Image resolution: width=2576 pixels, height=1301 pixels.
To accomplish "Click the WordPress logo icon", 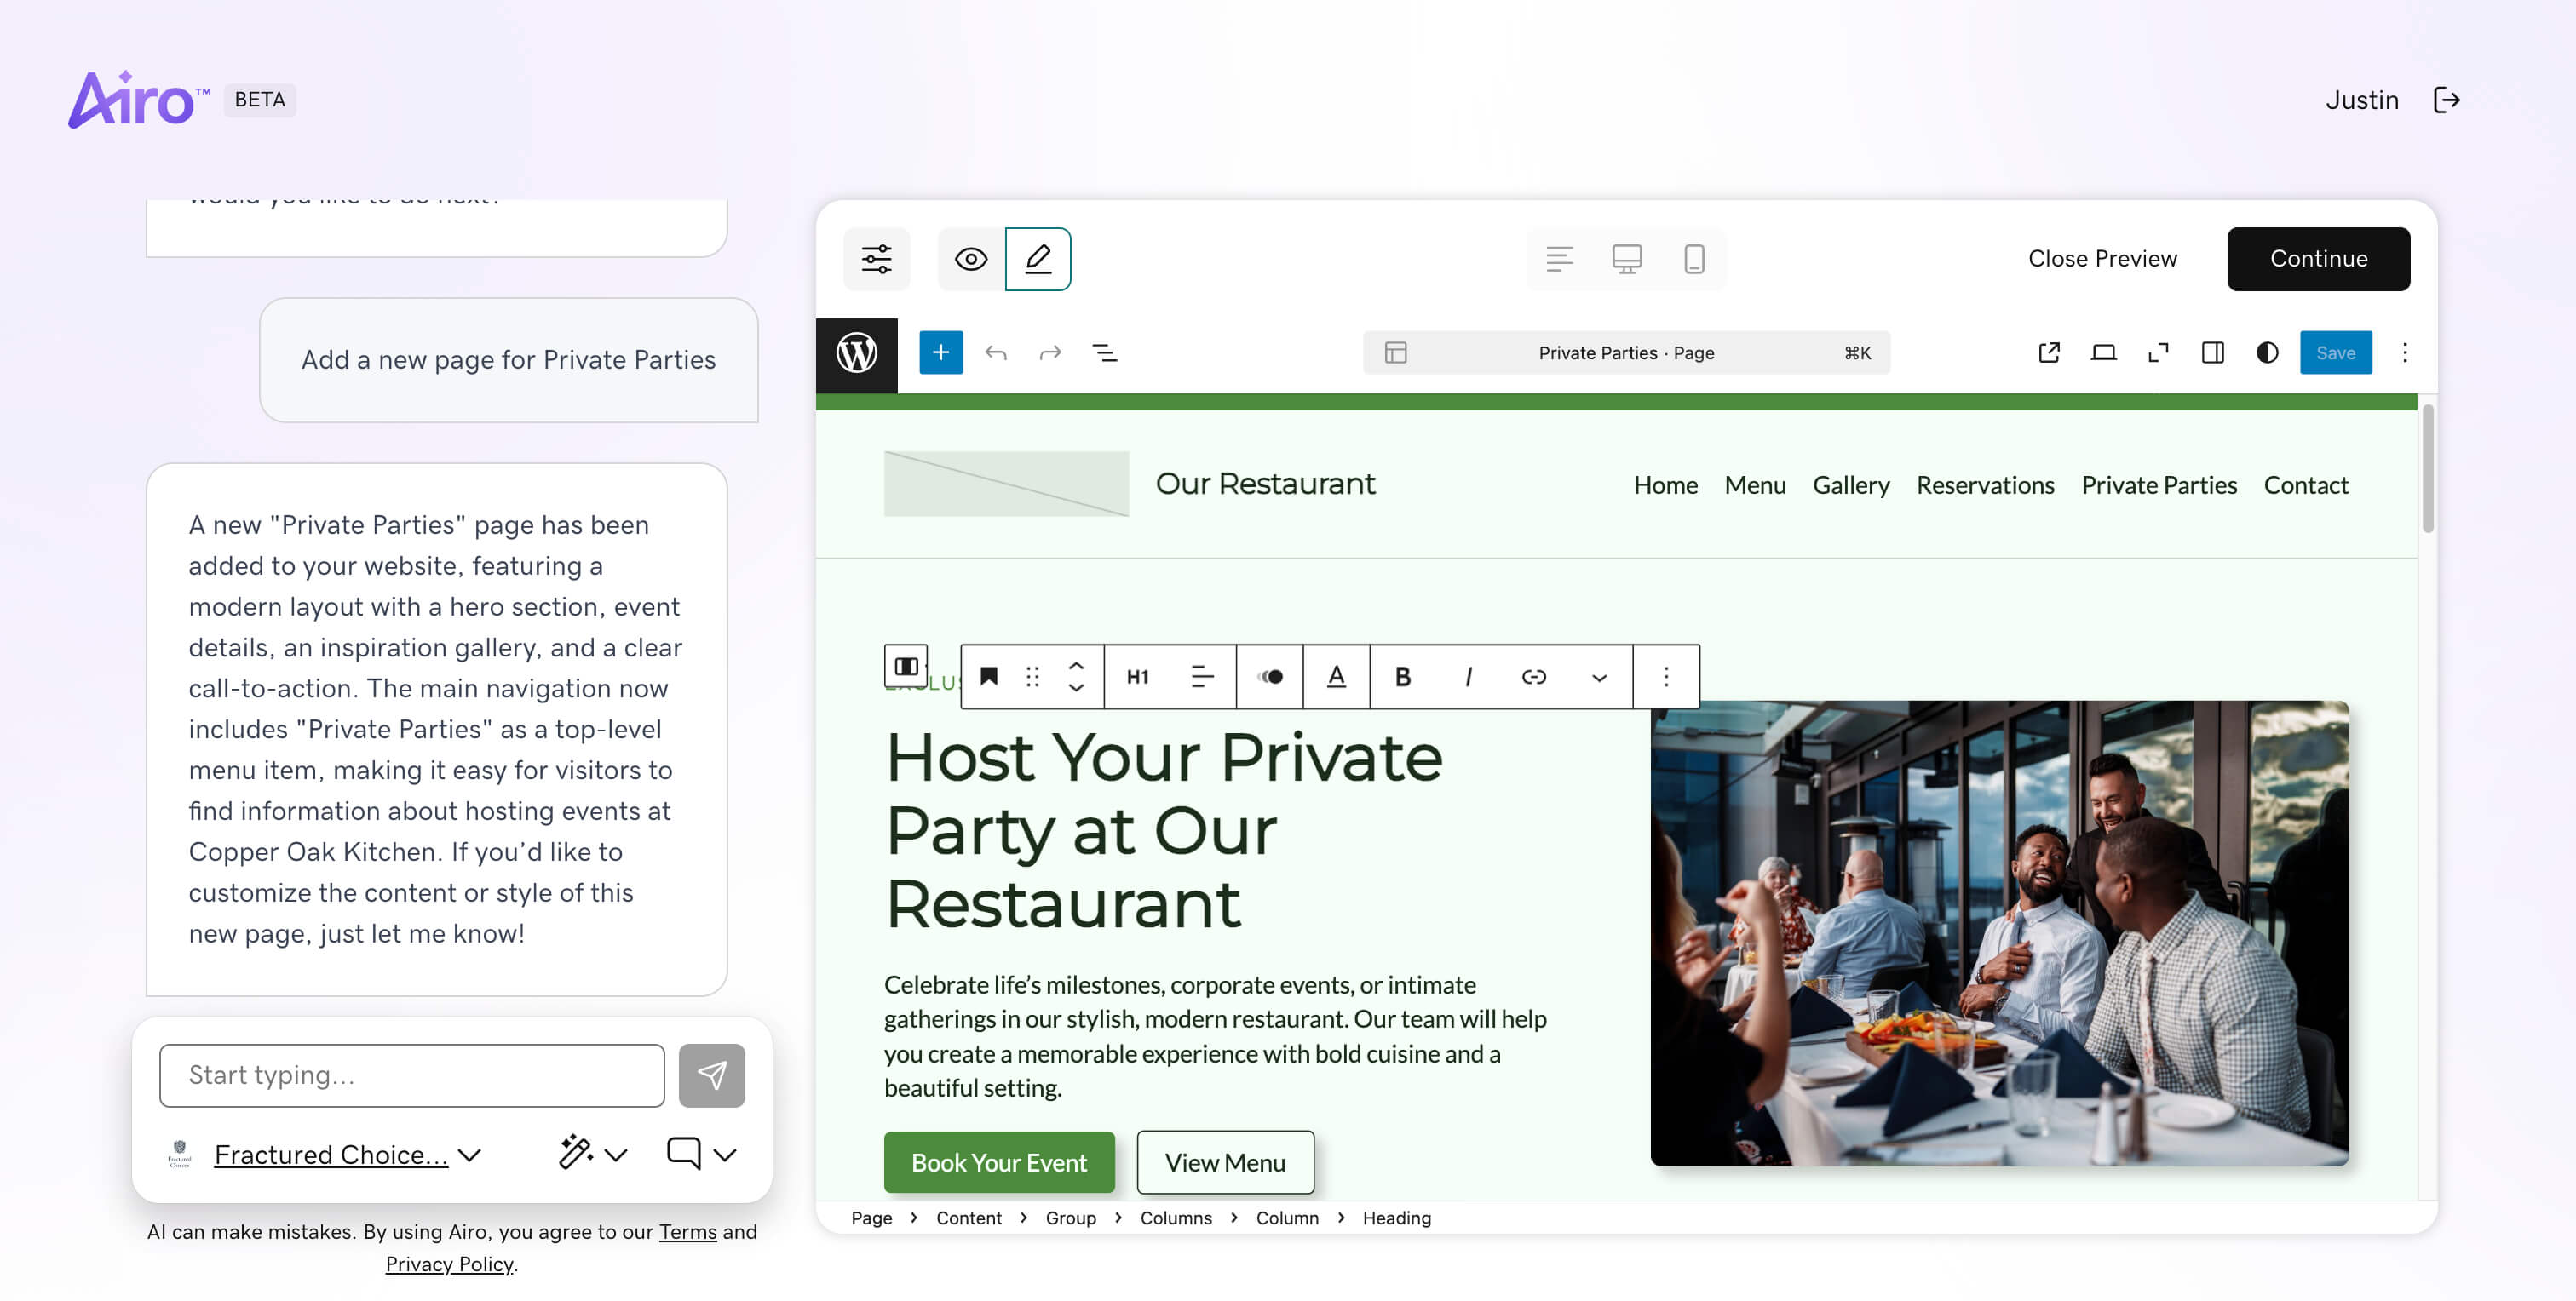I will pos(856,352).
